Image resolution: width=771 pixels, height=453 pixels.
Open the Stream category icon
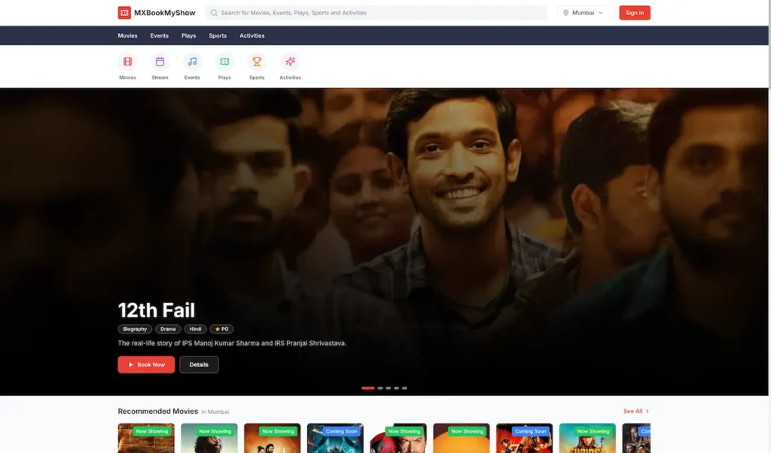(160, 62)
